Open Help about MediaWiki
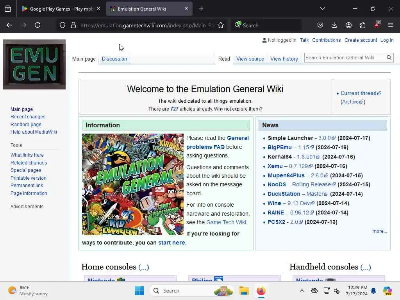This screenshot has height=300, width=400. pyautogui.click(x=34, y=132)
